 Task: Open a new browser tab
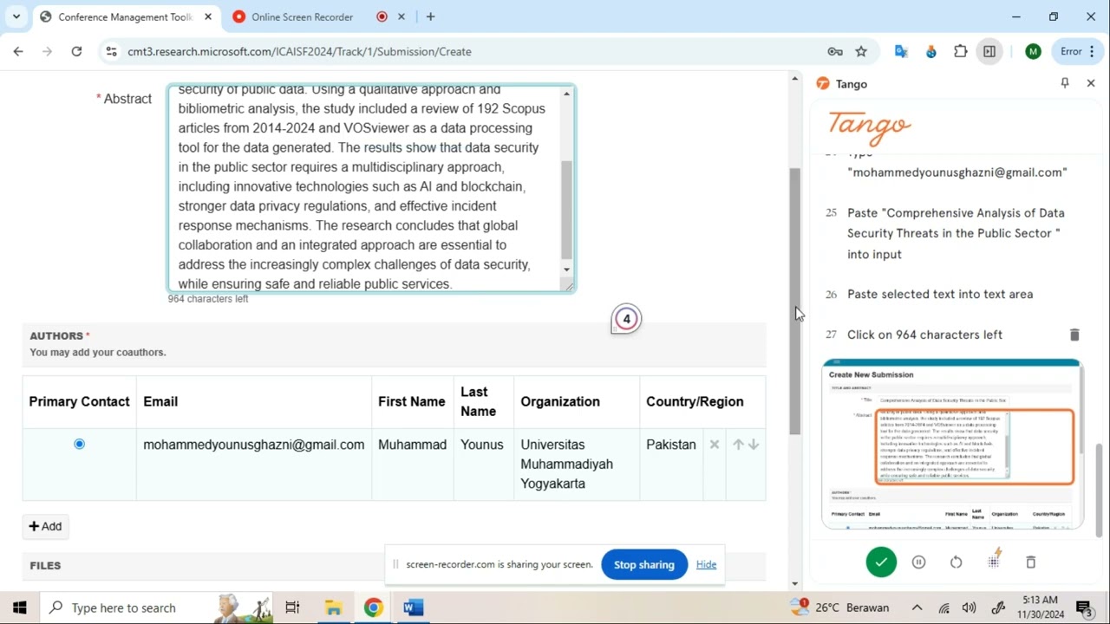pyautogui.click(x=430, y=16)
